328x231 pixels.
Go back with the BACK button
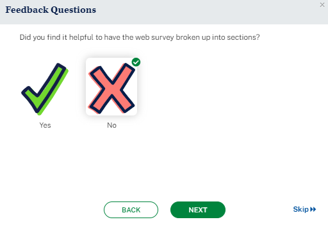pos(131,210)
